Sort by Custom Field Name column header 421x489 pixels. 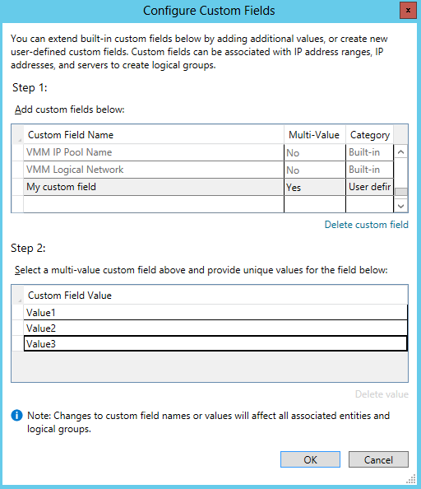coord(154,135)
